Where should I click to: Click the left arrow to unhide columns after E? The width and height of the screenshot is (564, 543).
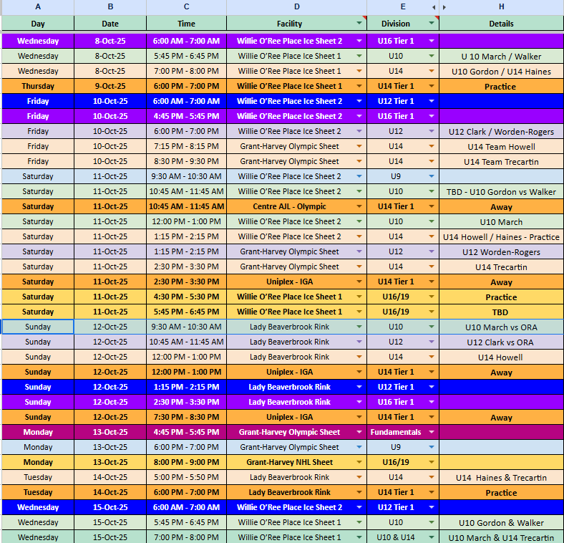(x=434, y=7)
